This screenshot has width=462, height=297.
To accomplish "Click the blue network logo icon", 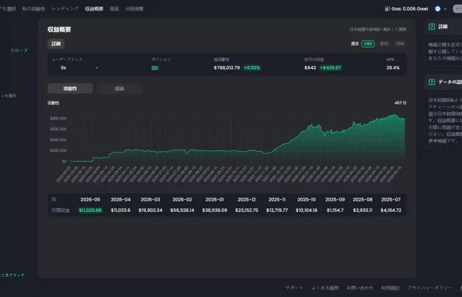I will click(438, 9).
